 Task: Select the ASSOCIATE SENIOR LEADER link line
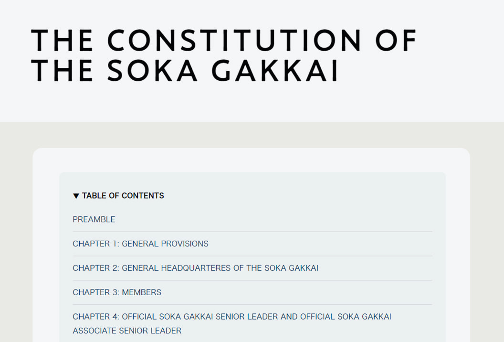127,331
